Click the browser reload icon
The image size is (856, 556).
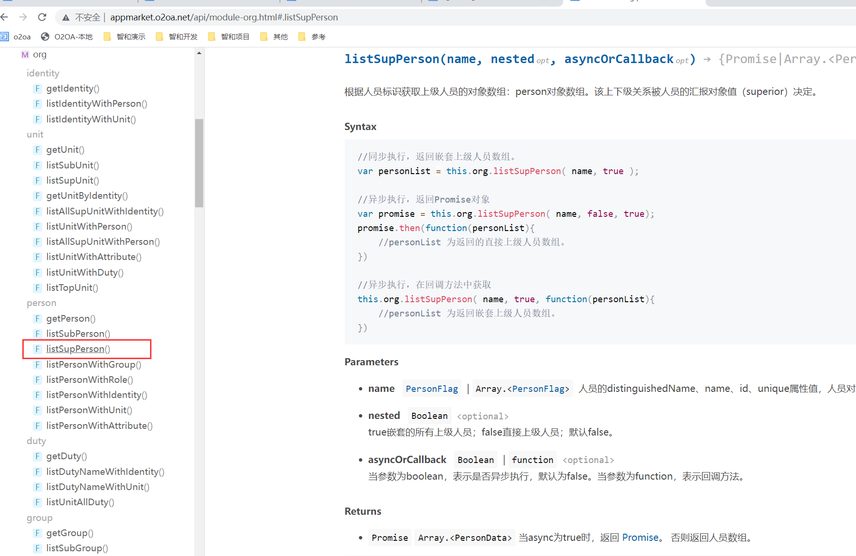pyautogui.click(x=42, y=18)
